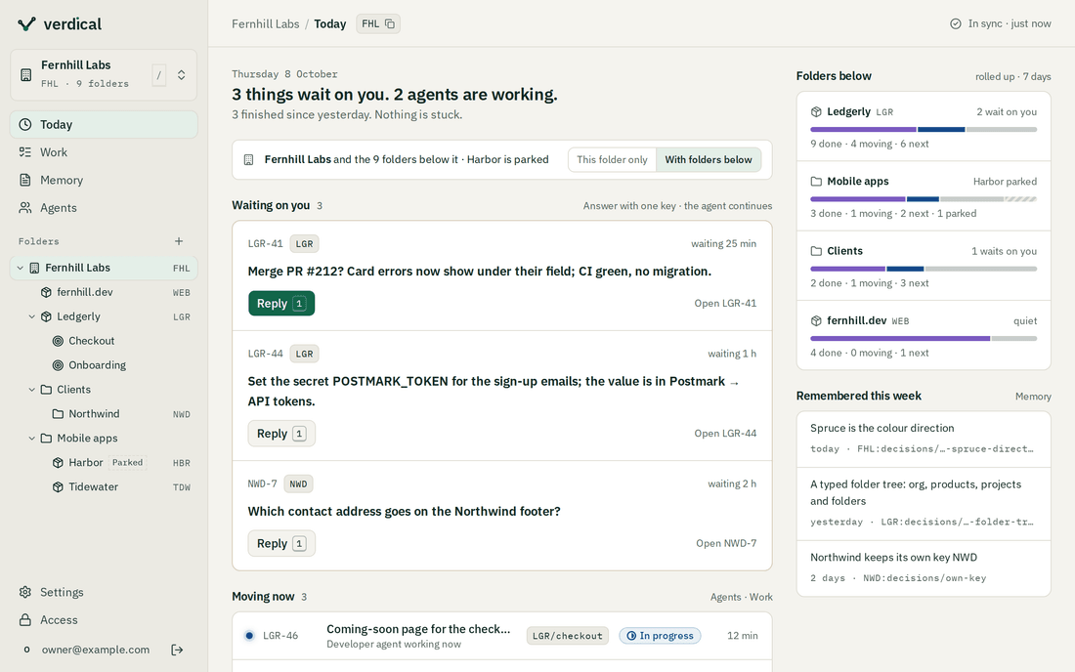
Task: Click the Onboarding target icon
Action: click(x=59, y=365)
